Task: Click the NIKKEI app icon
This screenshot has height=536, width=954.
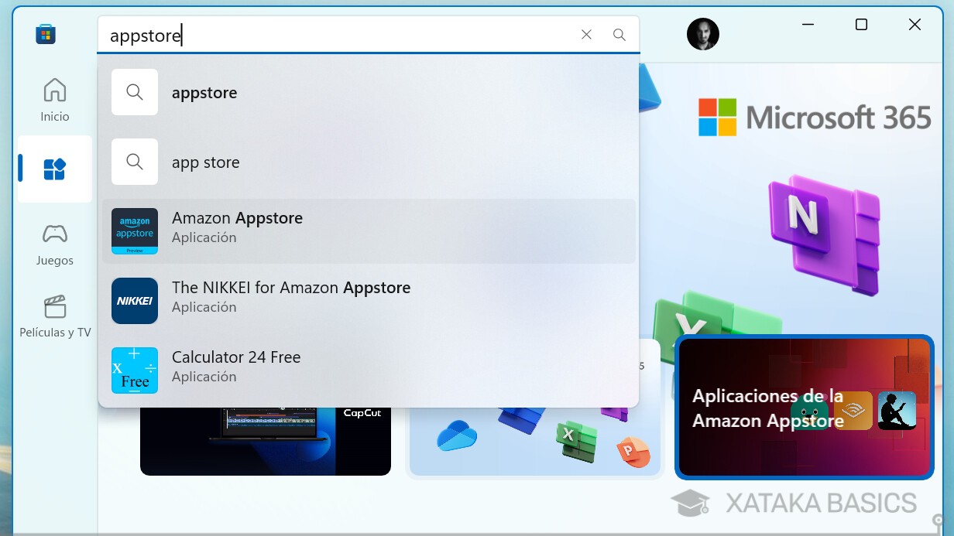Action: point(135,301)
